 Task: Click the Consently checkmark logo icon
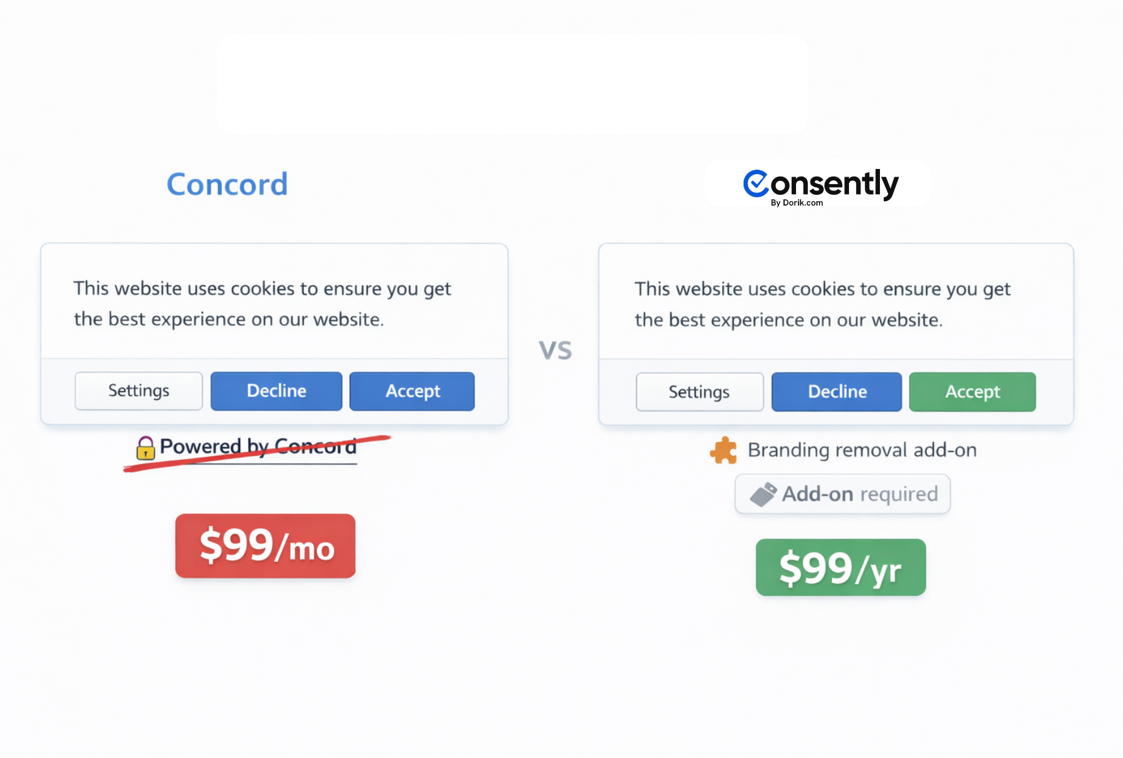point(756,184)
